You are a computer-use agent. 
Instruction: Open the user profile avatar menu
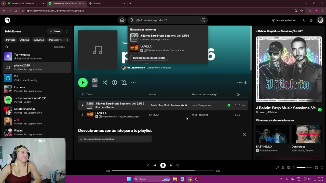(320, 20)
